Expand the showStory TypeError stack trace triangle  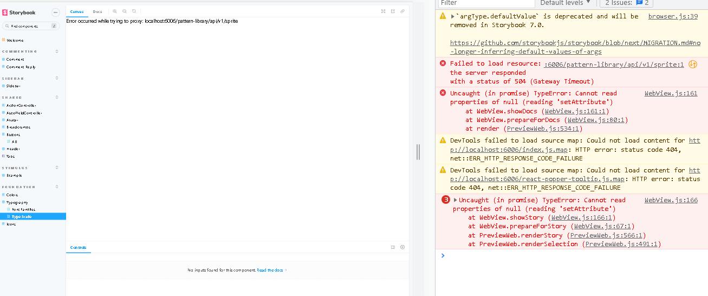point(456,200)
